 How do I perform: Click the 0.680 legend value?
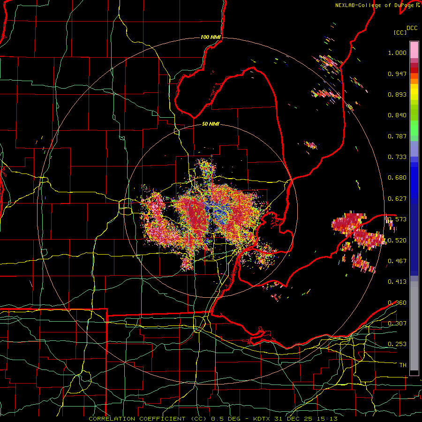tap(397, 178)
